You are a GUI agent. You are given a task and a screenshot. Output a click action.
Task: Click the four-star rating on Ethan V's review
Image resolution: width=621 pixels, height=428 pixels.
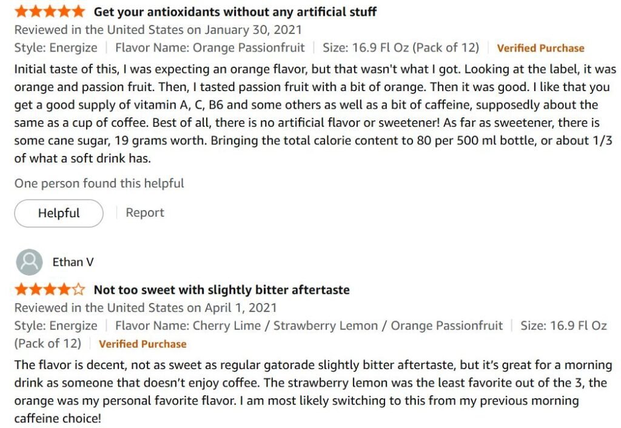50,290
